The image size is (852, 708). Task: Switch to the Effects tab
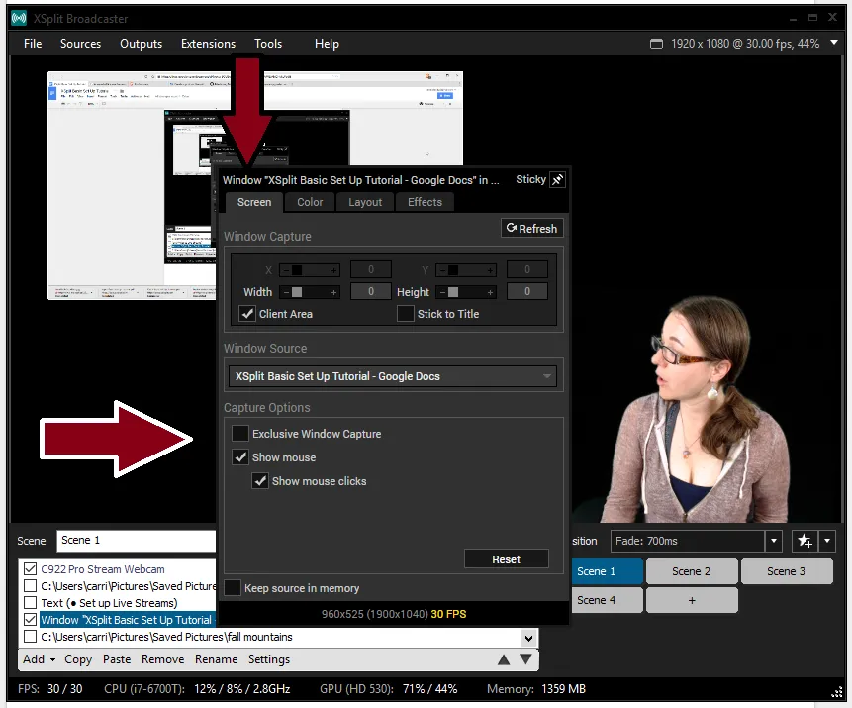[x=425, y=202]
